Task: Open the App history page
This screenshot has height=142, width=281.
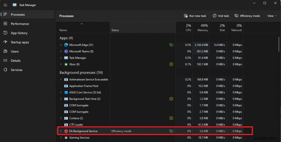Action: [28, 33]
